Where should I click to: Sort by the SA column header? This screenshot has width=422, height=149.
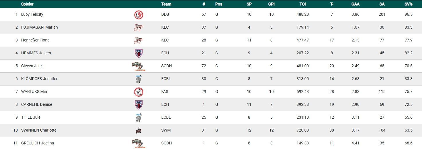click(x=382, y=4)
